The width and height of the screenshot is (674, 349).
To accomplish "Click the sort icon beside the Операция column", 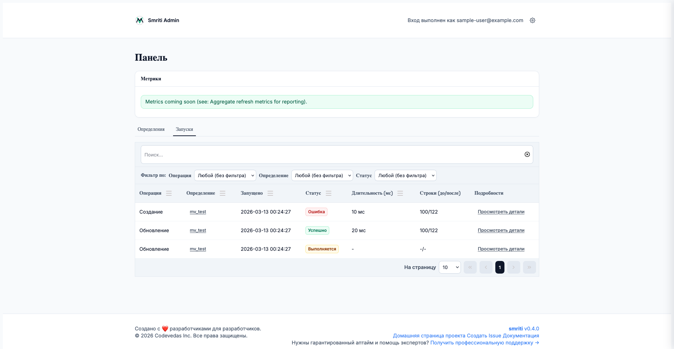I will pos(169,193).
